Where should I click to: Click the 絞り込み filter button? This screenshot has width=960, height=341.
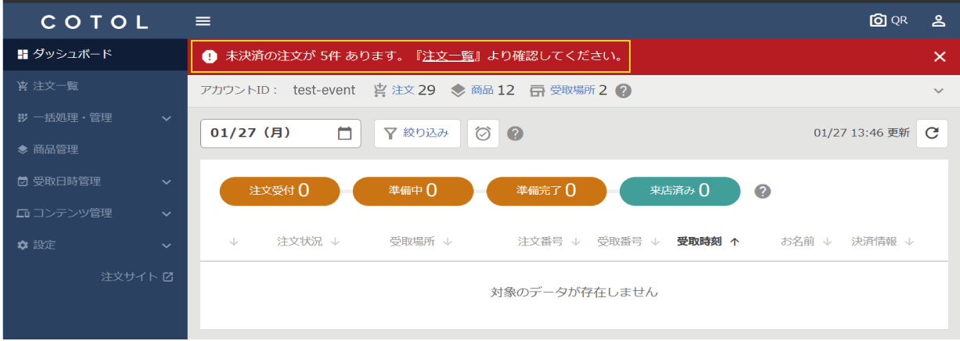tap(417, 133)
